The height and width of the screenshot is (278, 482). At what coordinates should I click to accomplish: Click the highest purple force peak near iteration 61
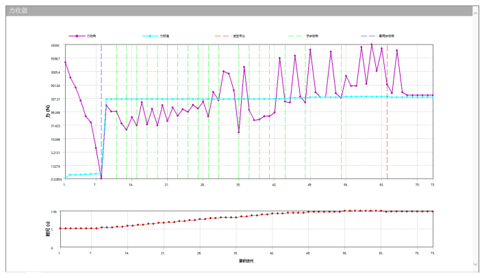(x=371, y=45)
